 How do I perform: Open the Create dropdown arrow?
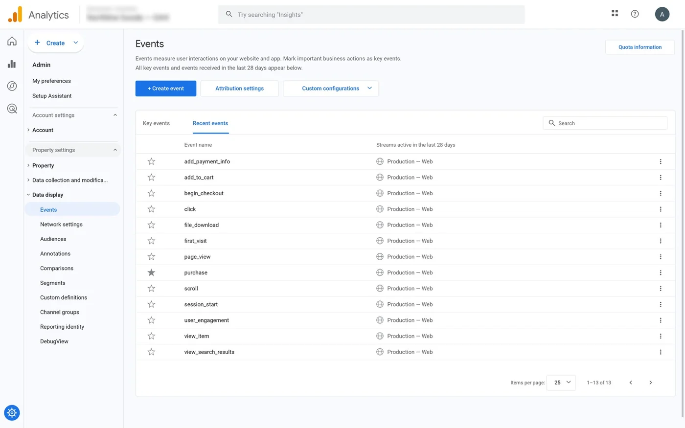pos(76,43)
